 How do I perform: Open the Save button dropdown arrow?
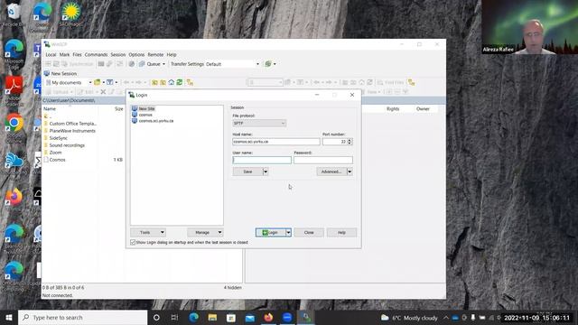[x=266, y=172]
